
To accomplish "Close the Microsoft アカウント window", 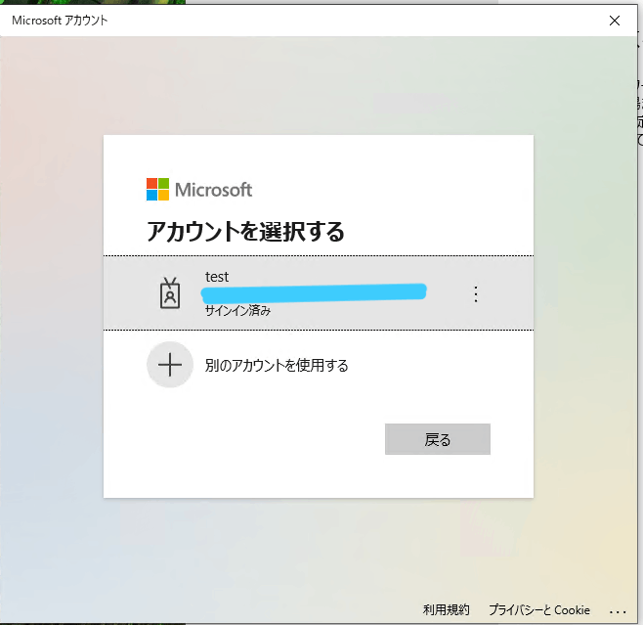I will pyautogui.click(x=615, y=21).
